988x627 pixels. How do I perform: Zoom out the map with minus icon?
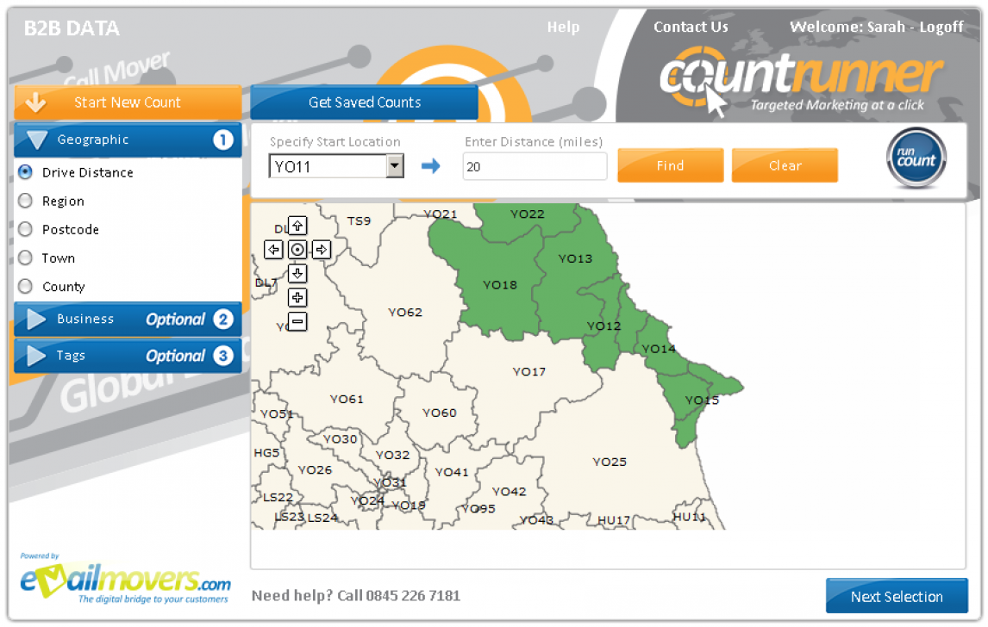(x=297, y=322)
